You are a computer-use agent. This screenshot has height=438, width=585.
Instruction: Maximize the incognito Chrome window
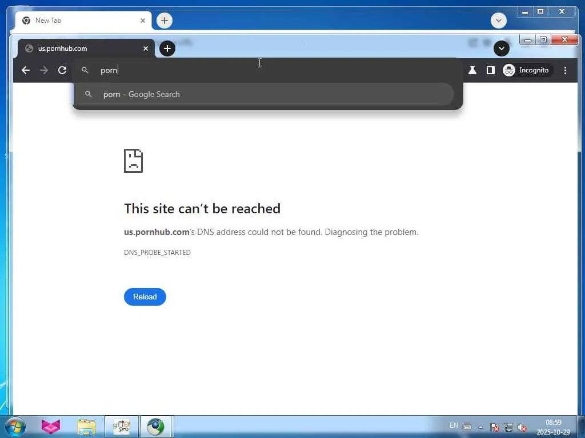click(x=543, y=39)
